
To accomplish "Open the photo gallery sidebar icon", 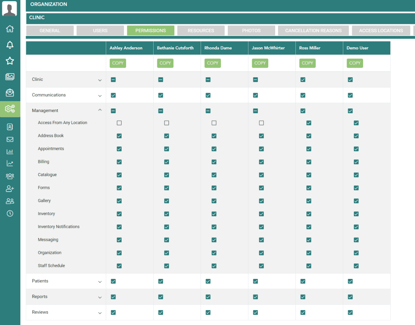I will click(x=10, y=77).
